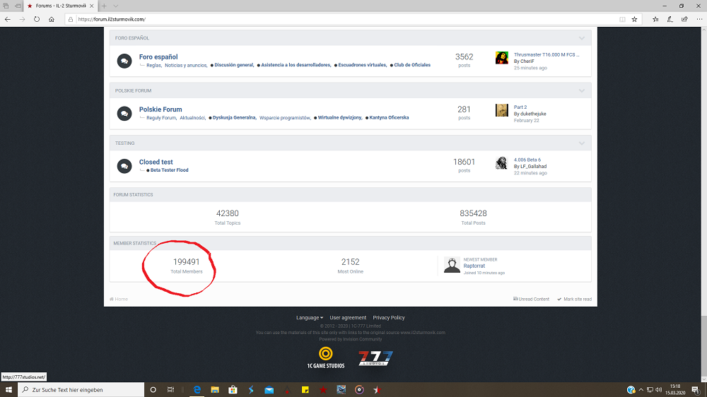Screen dimensions: 707x397
Task: Click the set tabs aside icon
Action: 18,6
